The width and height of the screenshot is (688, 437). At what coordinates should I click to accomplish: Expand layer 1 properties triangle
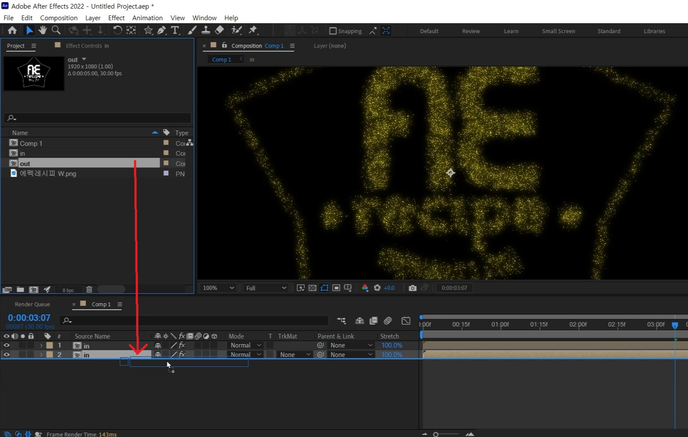coord(41,345)
